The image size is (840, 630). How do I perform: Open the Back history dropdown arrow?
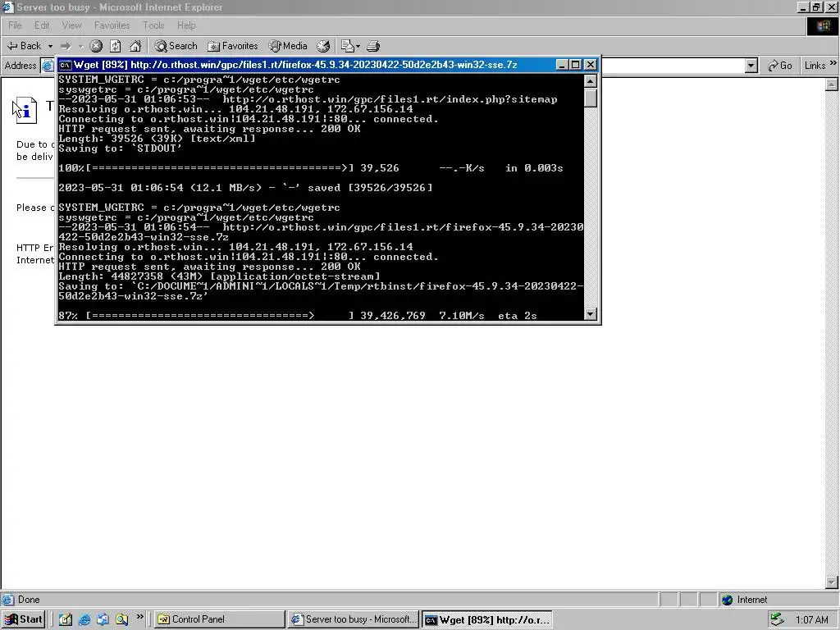(x=50, y=46)
